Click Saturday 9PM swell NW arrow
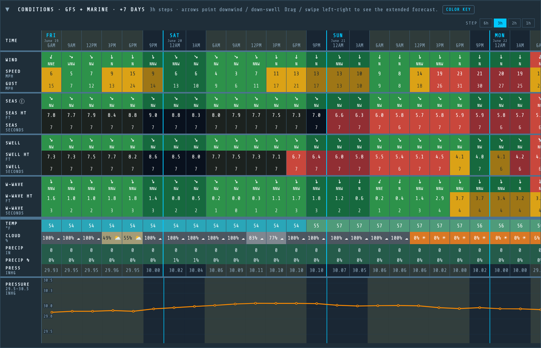Screen dimensions: 541x348 click(x=316, y=140)
